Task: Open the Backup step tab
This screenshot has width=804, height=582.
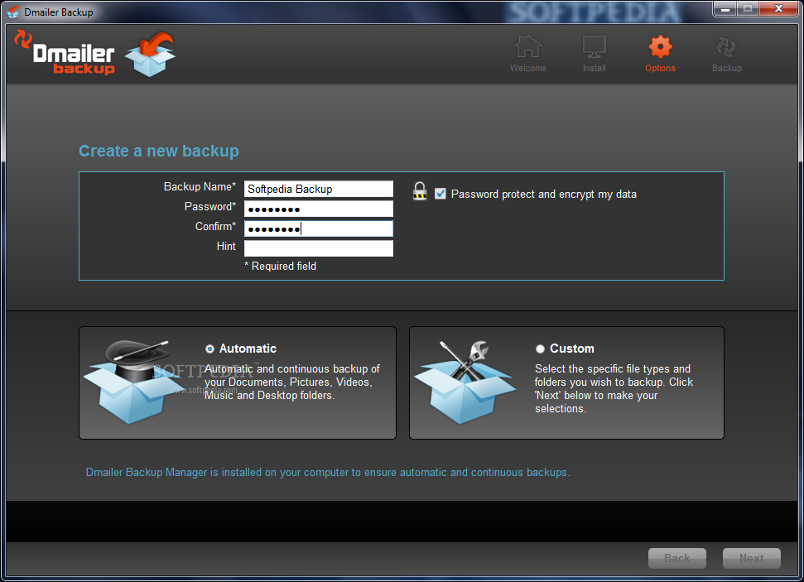Action: pos(726,53)
